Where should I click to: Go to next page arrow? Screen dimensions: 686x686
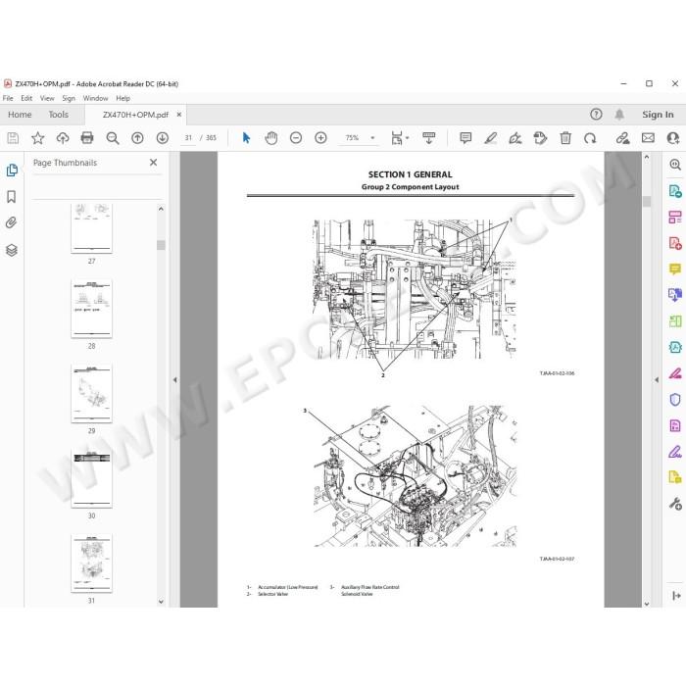(163, 138)
